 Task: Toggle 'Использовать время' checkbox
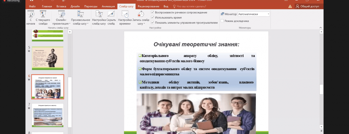click(152, 17)
